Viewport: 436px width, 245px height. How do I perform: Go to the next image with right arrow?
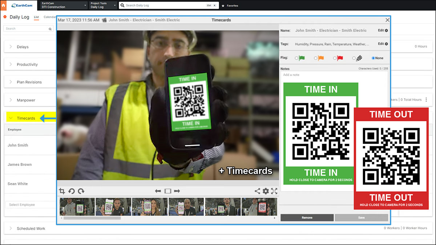pyautogui.click(x=177, y=191)
